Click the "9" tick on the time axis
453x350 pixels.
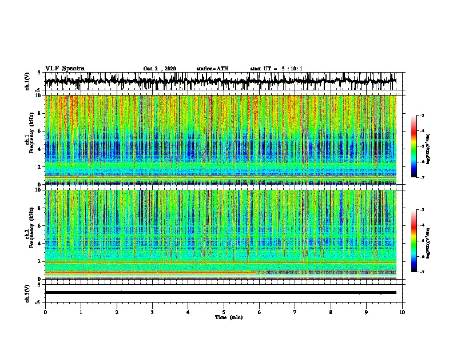click(366, 312)
